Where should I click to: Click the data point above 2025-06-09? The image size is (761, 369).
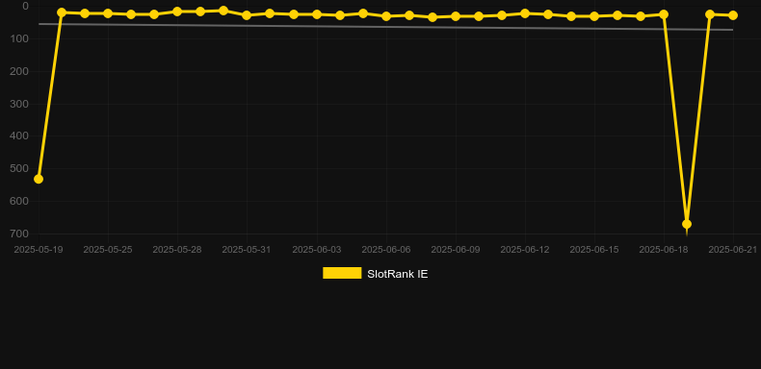pos(456,16)
